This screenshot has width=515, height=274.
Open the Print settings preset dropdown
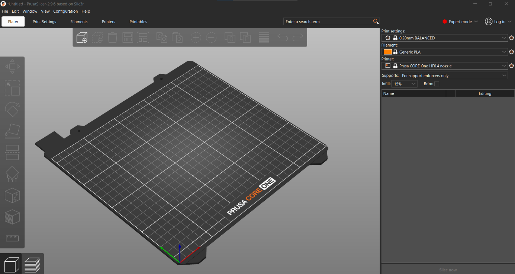[445, 38]
